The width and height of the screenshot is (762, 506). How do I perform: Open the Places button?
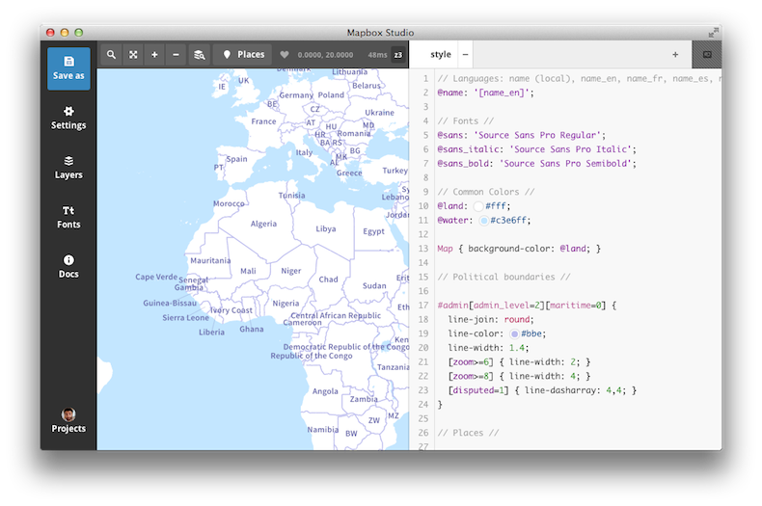tap(243, 54)
